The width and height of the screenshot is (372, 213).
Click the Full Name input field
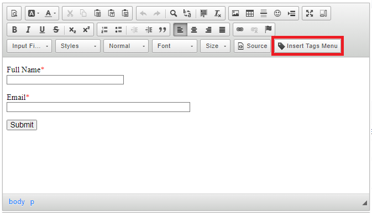(65, 79)
